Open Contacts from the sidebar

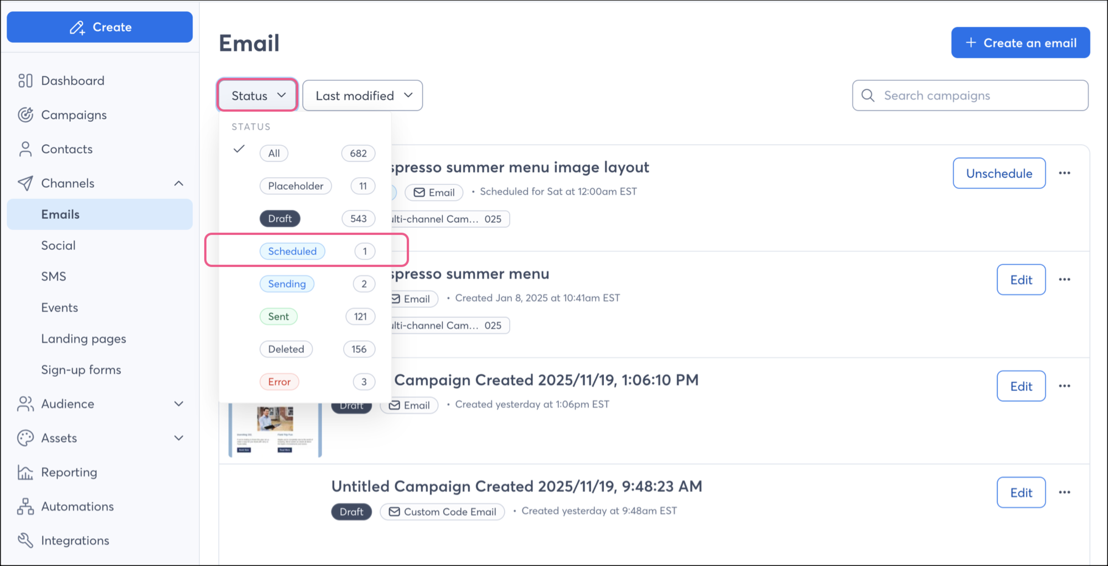pyautogui.click(x=67, y=149)
